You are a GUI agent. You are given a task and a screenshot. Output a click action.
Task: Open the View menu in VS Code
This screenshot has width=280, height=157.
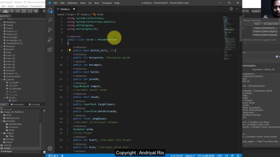coord(83,3)
